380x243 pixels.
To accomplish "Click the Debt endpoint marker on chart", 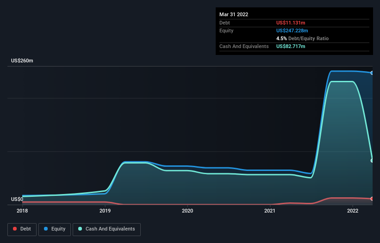I will click(372, 199).
